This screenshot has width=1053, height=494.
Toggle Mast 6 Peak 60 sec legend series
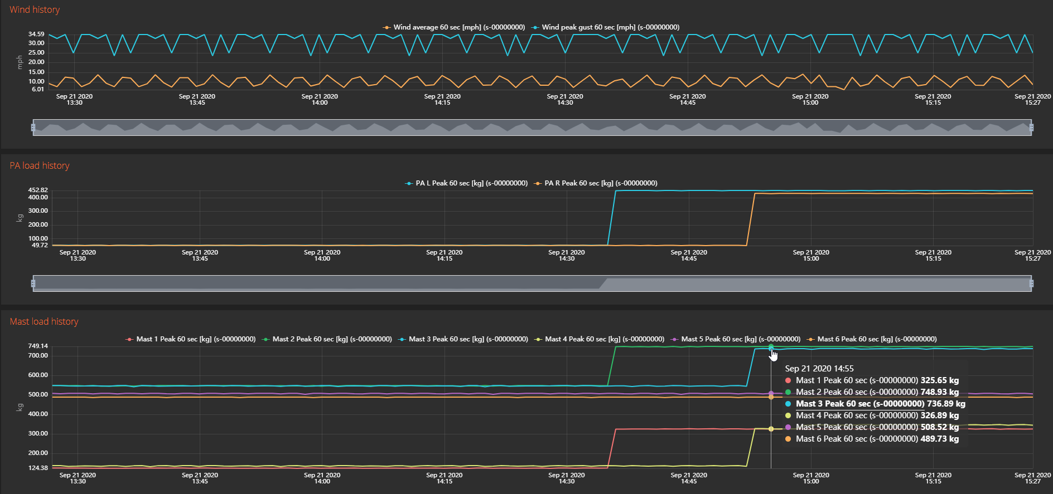pos(871,339)
